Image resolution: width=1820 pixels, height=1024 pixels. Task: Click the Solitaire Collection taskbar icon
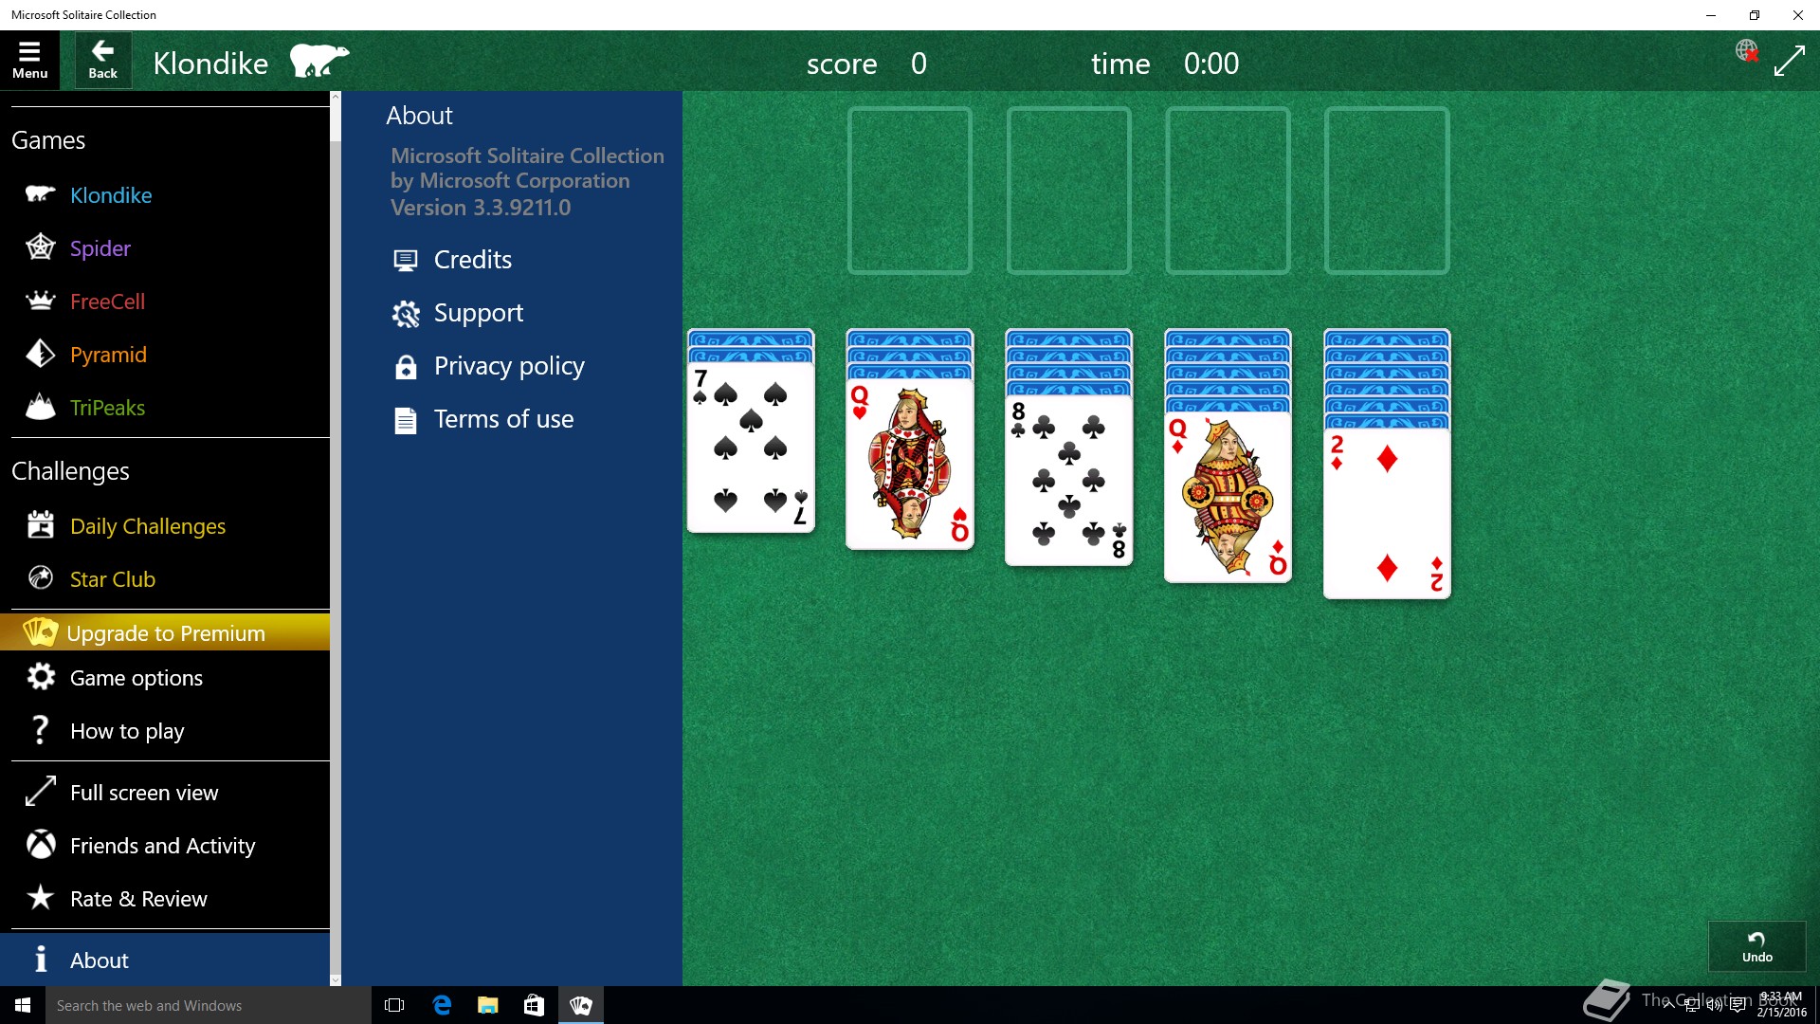coord(581,1005)
